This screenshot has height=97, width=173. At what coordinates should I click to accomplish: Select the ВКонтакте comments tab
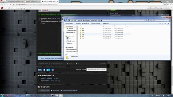[x=55, y=91]
